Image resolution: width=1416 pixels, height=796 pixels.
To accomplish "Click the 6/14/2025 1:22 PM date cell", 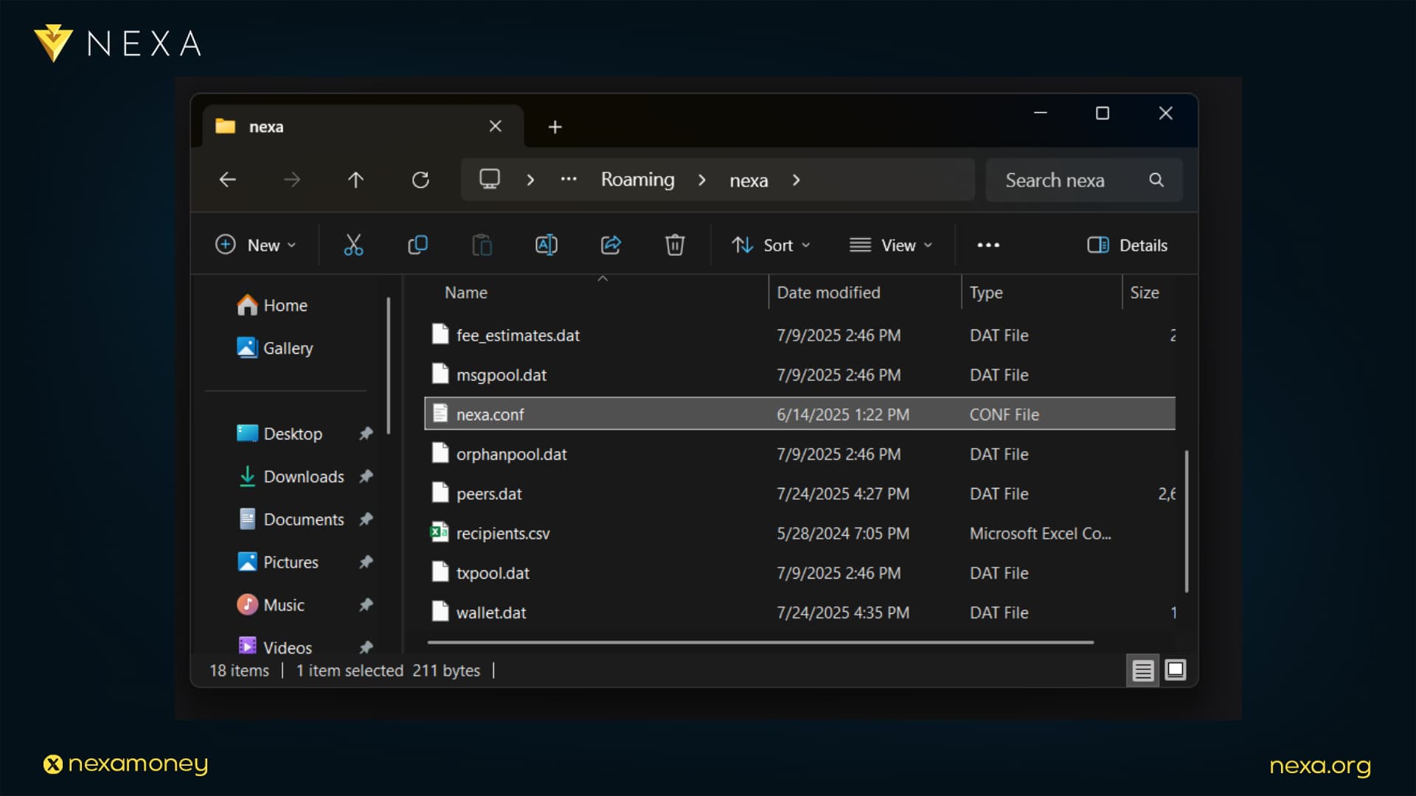I will coord(843,414).
